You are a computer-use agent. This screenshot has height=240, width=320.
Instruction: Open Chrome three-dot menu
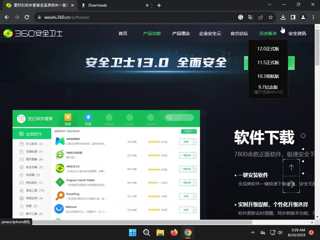click(x=313, y=17)
